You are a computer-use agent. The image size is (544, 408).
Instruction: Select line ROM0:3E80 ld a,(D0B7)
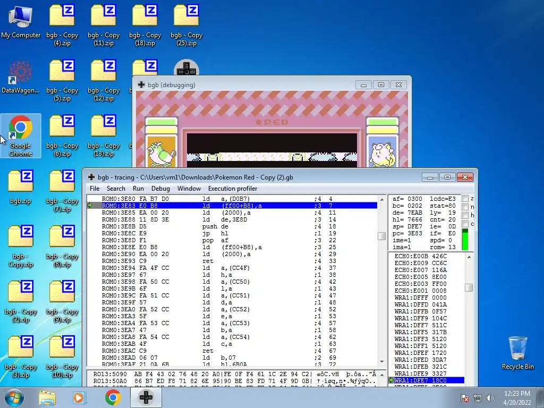(x=232, y=199)
